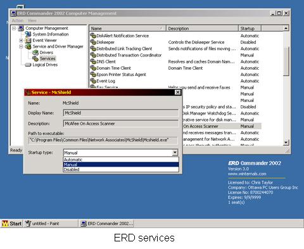Click the Description field McAfee On Access Scanner
The image size is (304, 249).
coord(121,124)
